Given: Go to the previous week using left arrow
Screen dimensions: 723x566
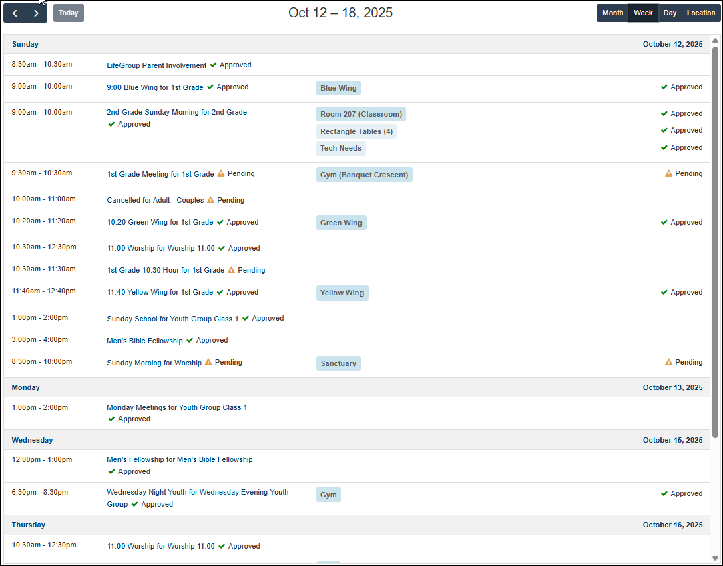Looking at the screenshot, I should tap(15, 13).
